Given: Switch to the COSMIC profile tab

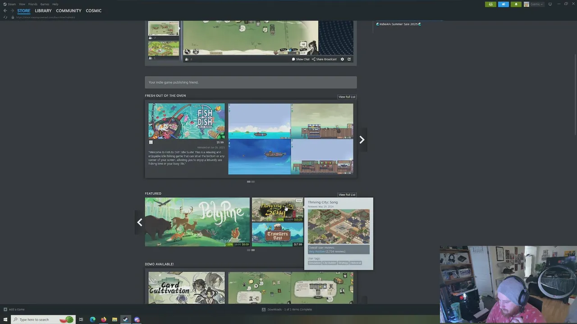Looking at the screenshot, I should point(94,11).
